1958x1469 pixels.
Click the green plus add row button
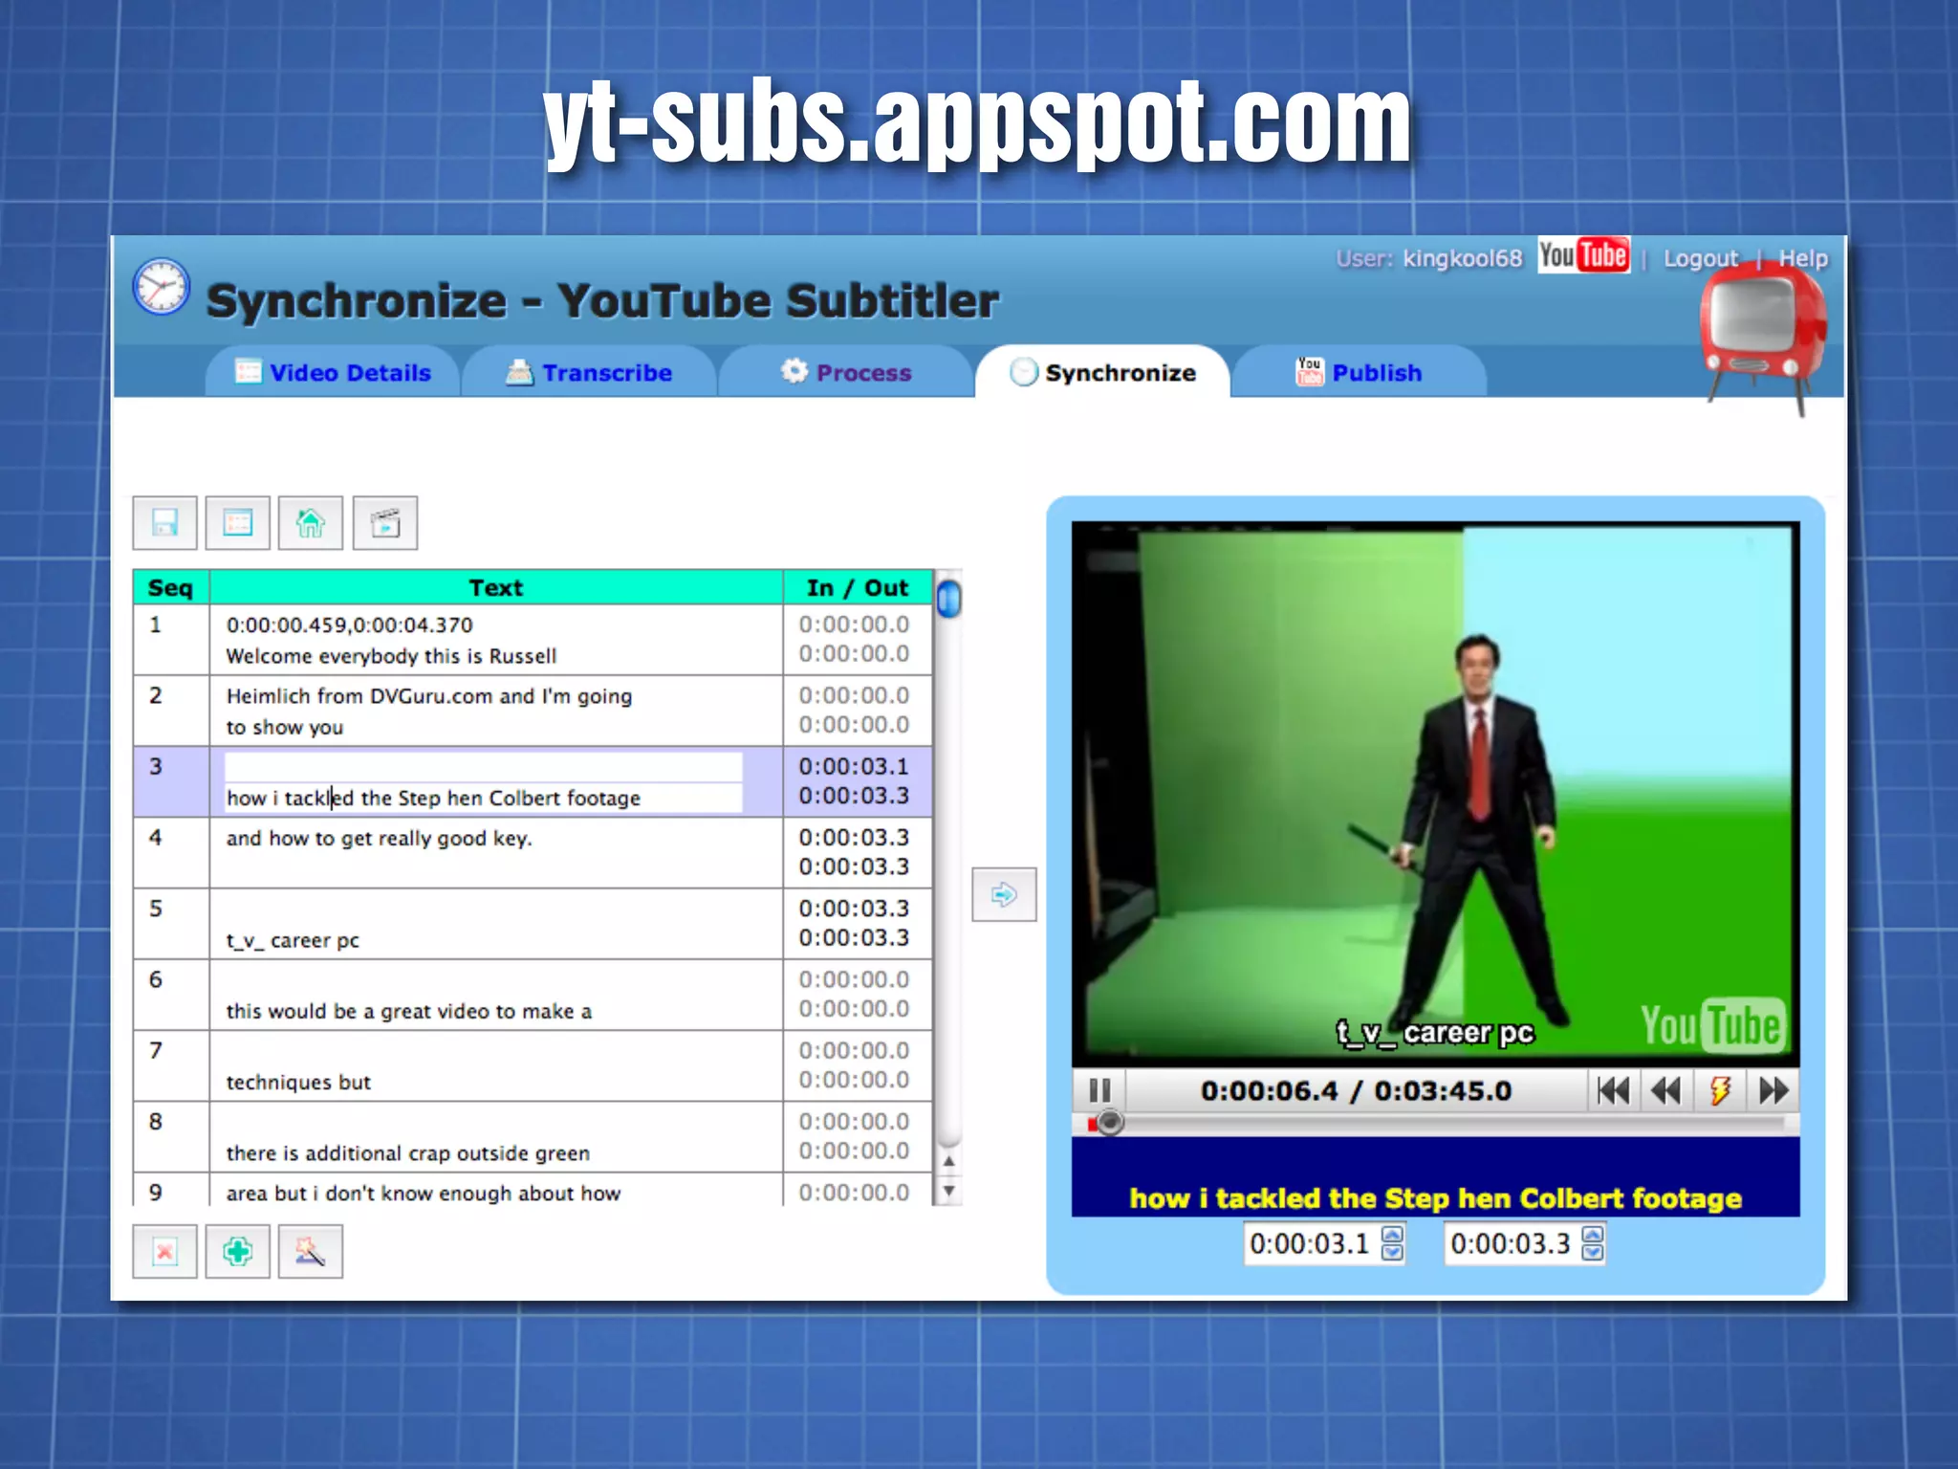[238, 1251]
